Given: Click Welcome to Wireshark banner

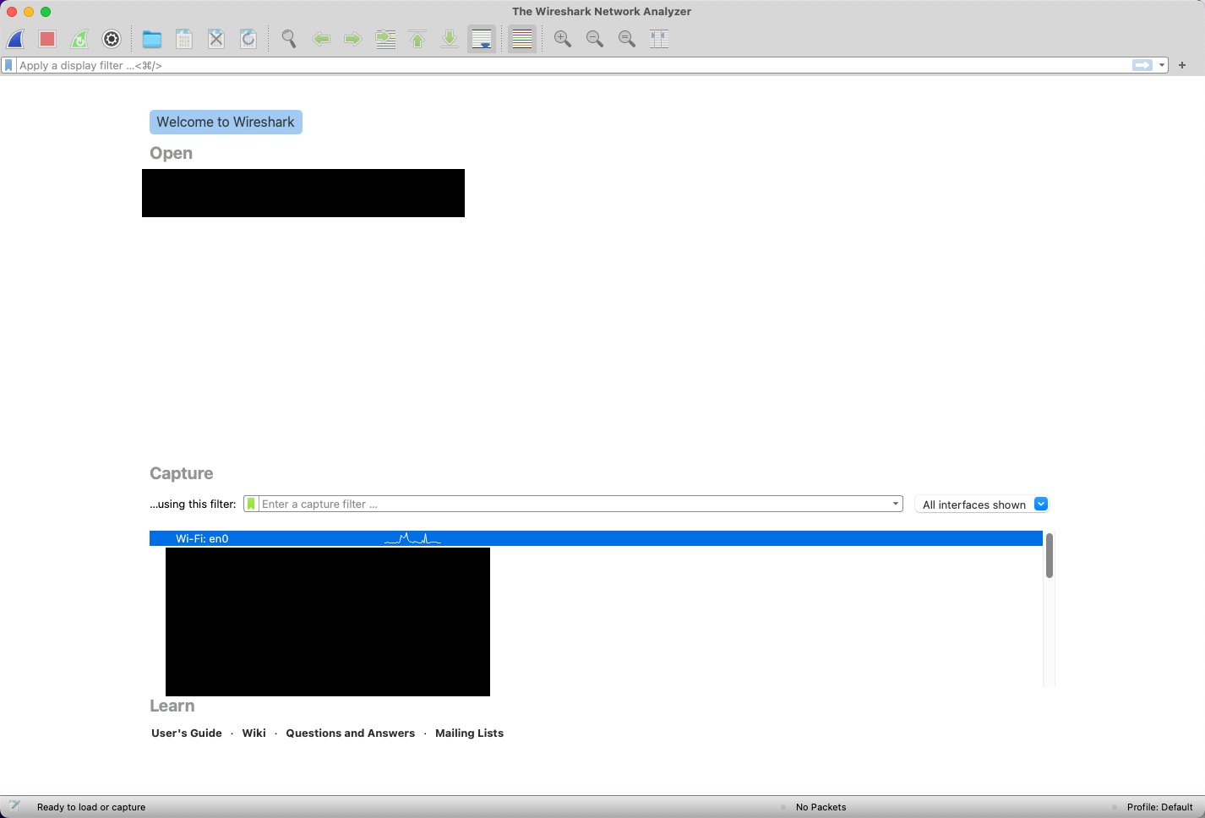Looking at the screenshot, I should tap(226, 122).
